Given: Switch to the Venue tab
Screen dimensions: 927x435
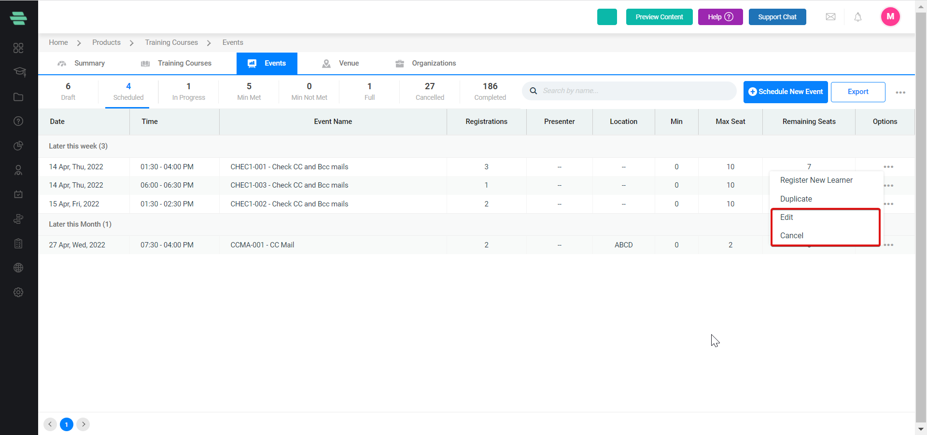Looking at the screenshot, I should (x=340, y=63).
